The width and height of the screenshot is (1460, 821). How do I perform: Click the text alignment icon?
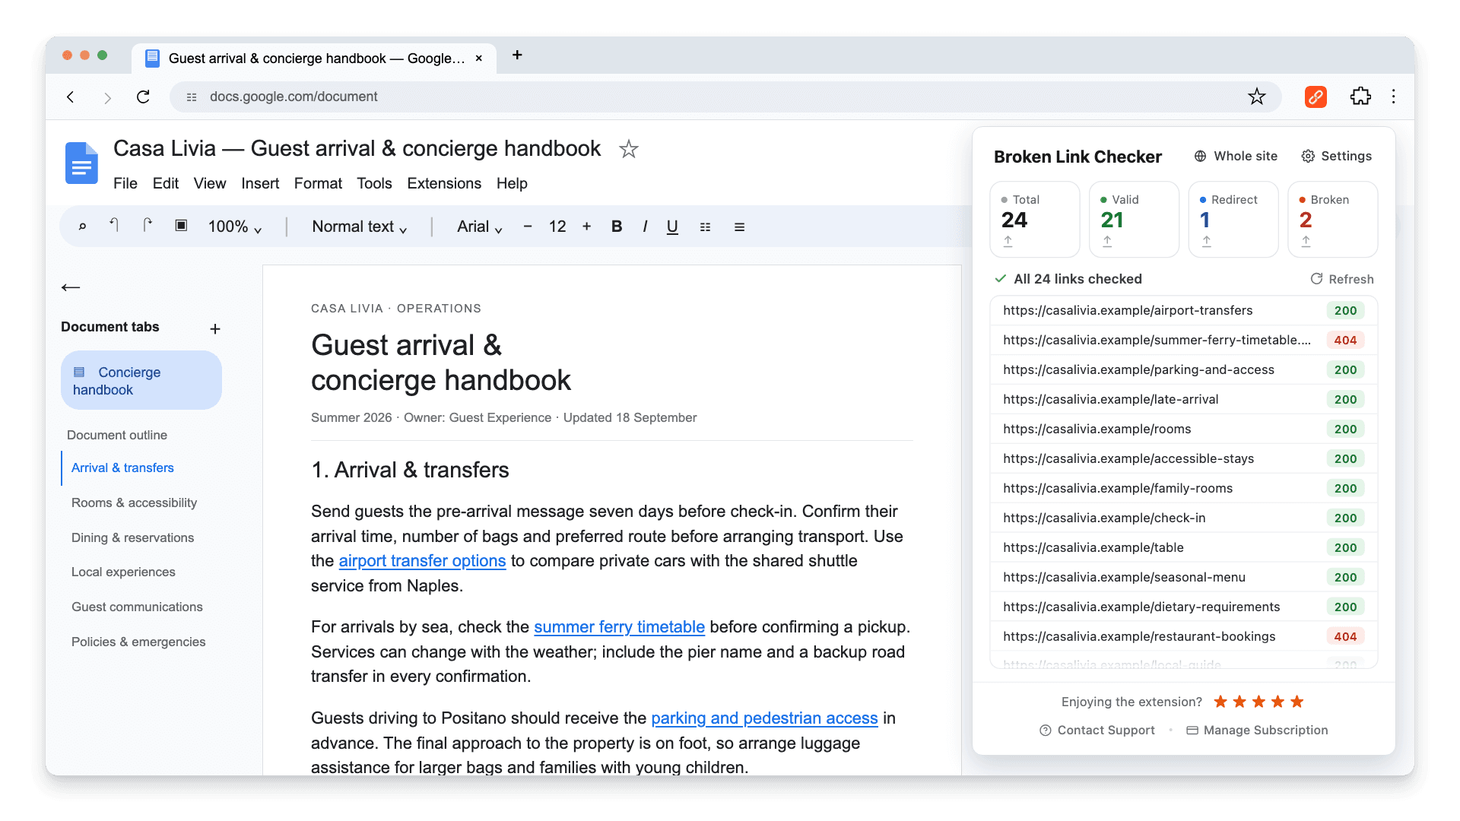pos(739,227)
